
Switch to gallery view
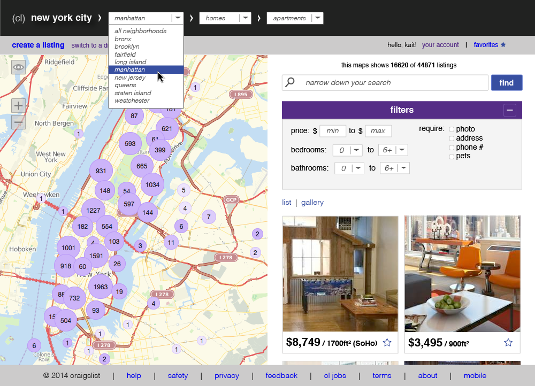[312, 202]
